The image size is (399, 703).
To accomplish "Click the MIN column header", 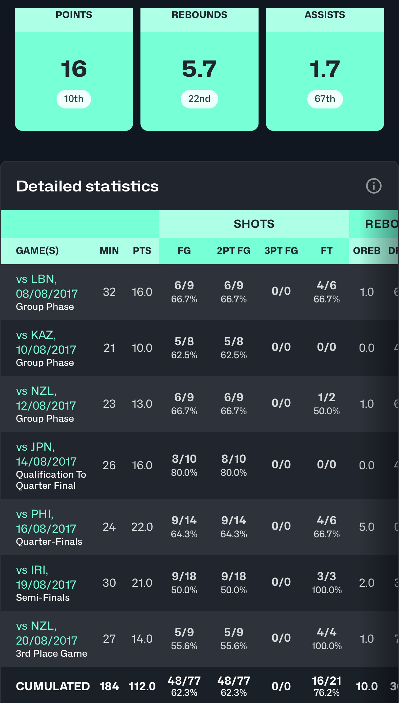I will coord(109,251).
